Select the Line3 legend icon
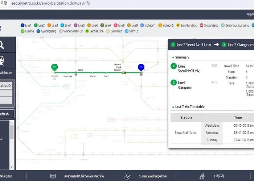Screen dimensions: 254x181 49,25
